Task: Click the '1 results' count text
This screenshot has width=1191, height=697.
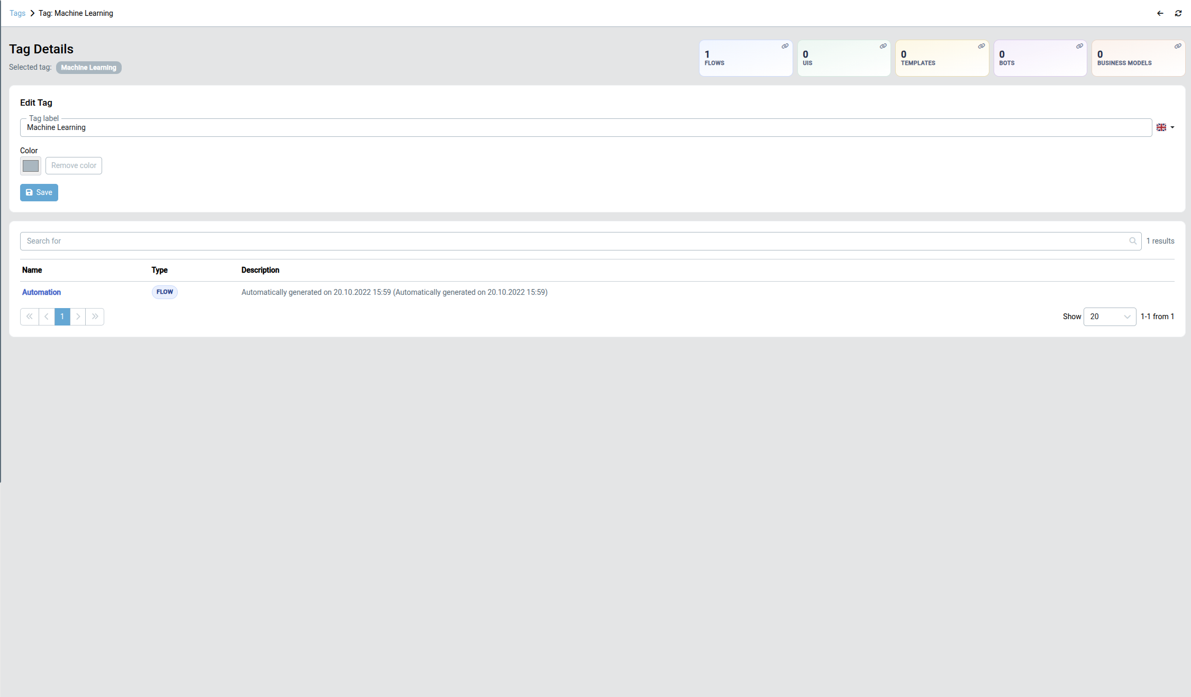Action: pyautogui.click(x=1160, y=241)
